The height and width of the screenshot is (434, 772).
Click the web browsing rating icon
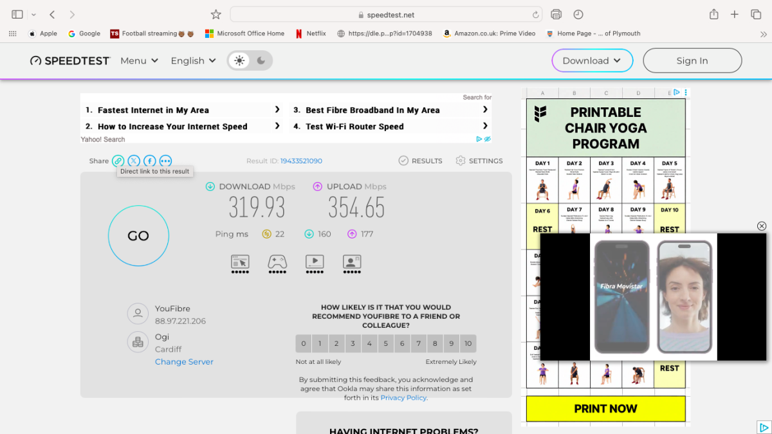tap(240, 264)
